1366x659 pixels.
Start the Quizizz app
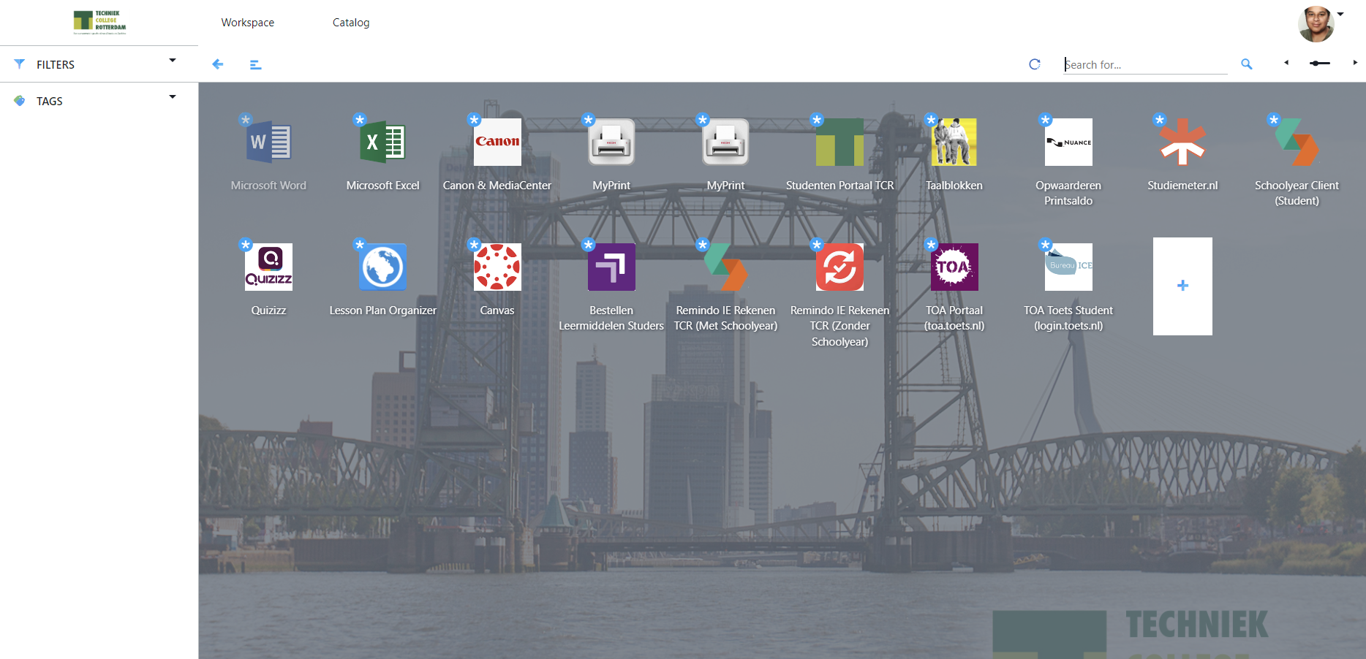tap(268, 267)
